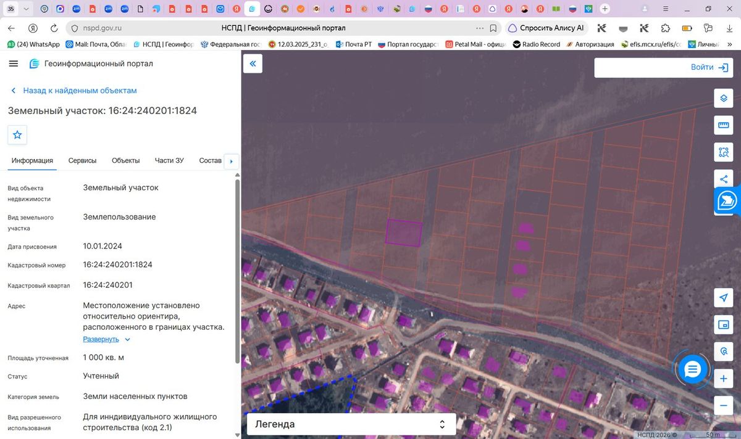Collapse the side panel with double chevron
The height and width of the screenshot is (439, 741).
point(253,64)
